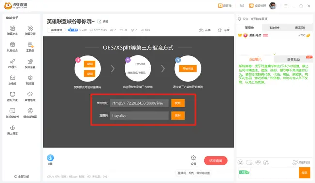Image resolution: width=315 pixels, height=183 pixels.
Task: Start PK模式 with the sword icon
Action: pyautogui.click(x=12, y=63)
